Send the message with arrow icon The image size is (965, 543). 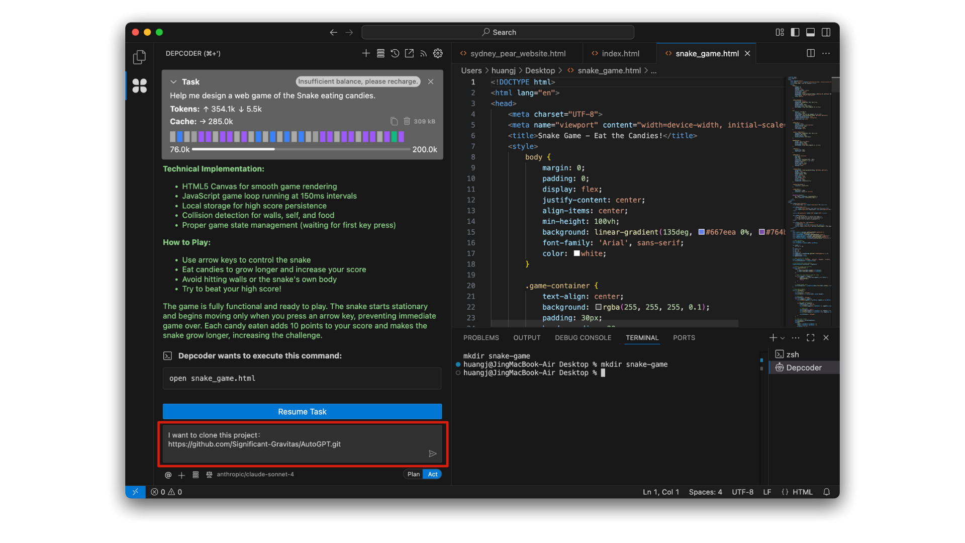click(x=432, y=454)
